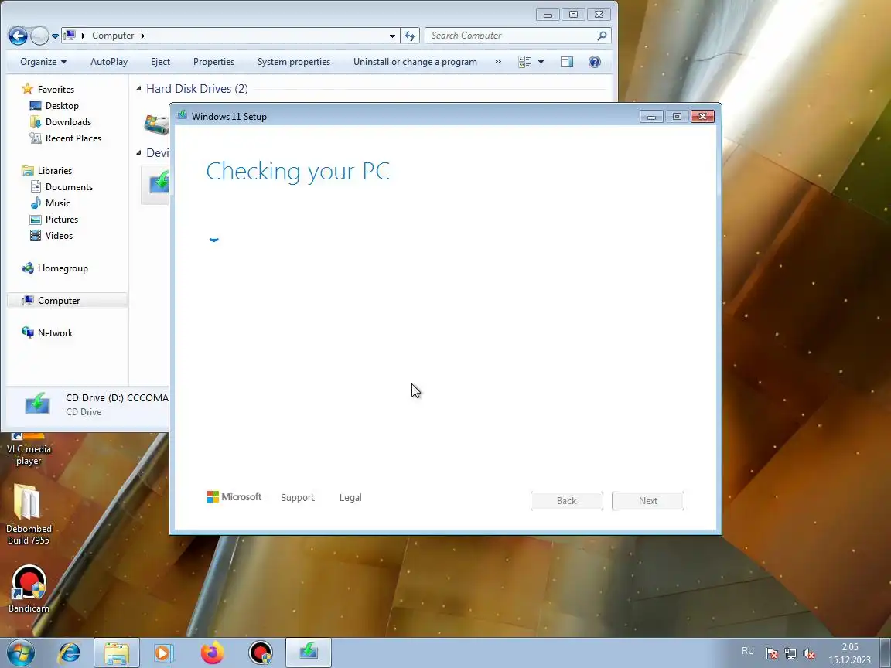Screen dimensions: 891x668
Task: Open Documents library
Action: [69, 187]
